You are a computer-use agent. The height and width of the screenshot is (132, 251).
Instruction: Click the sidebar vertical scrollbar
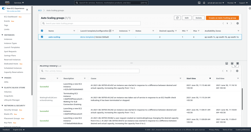(32, 51)
